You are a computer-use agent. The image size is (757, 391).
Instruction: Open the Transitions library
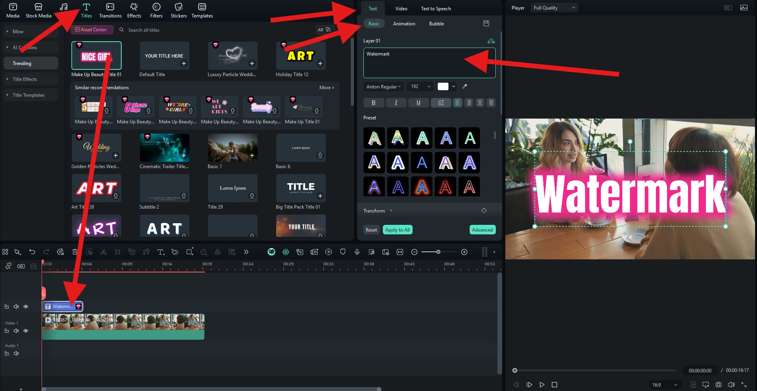pos(110,10)
